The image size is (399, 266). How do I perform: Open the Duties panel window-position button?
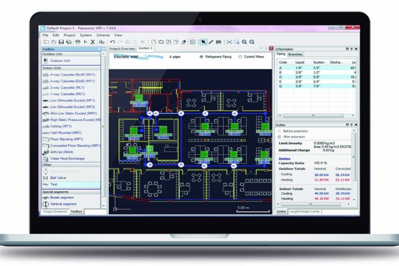pos(347,125)
